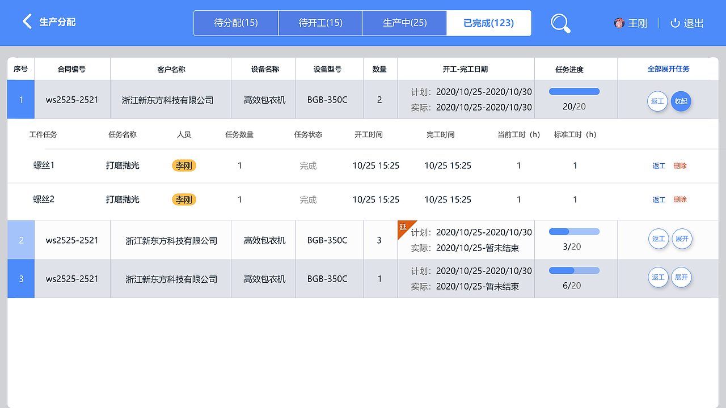726x408 pixels.
Task: Click 李刚 tag in 螺丝1 row
Action: click(184, 165)
